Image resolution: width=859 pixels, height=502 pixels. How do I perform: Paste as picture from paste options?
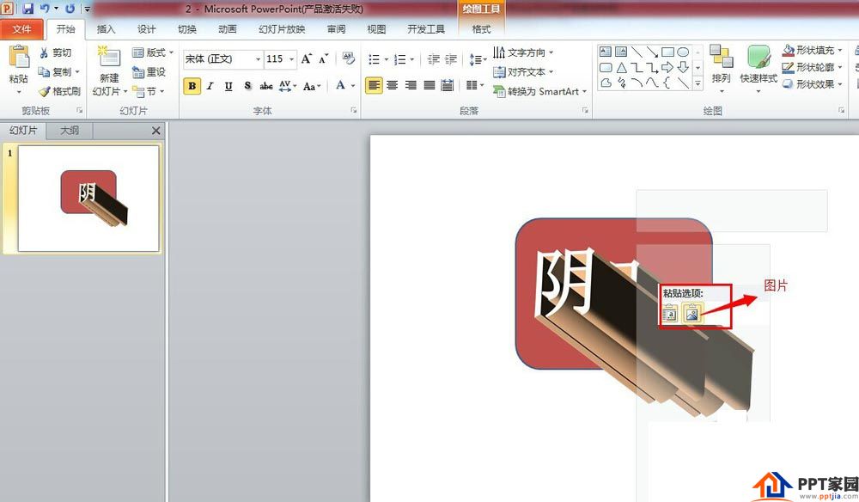click(691, 314)
